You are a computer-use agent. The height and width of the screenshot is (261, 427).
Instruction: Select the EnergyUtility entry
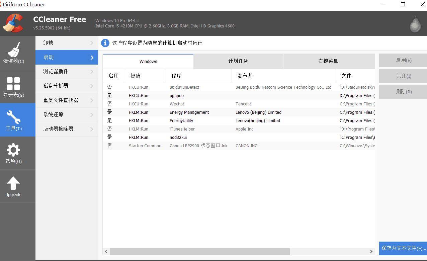(239, 120)
